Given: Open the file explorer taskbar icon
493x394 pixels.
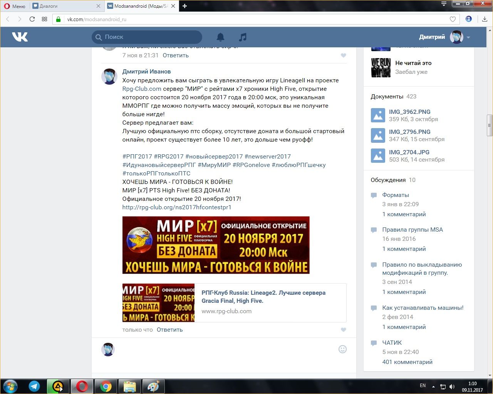Looking at the screenshot, I should 129,386.
